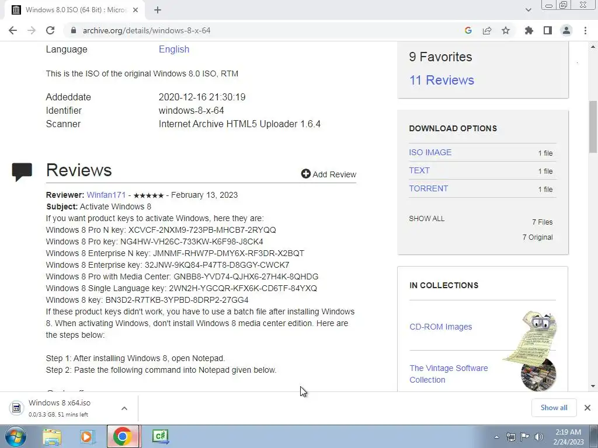Screen dimensions: 598x448
Task: Open the English language link
Action: pyautogui.click(x=174, y=49)
